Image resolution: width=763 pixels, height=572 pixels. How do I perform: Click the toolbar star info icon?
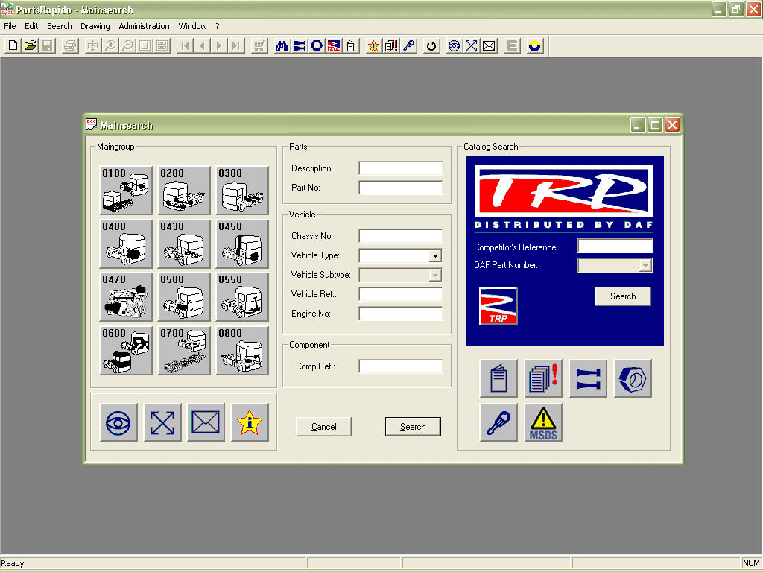pyautogui.click(x=373, y=45)
